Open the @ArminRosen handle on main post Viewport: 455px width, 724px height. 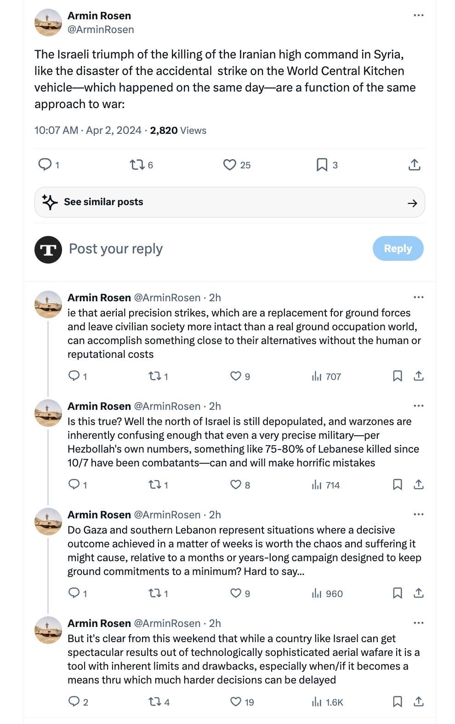click(x=101, y=29)
